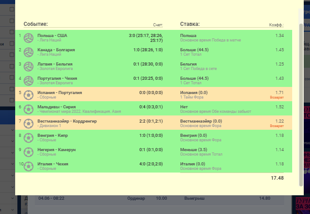Image resolution: width=310 pixels, height=214 pixels.
Task: Click the Возврат label for Испания bet
Action: click(277, 98)
